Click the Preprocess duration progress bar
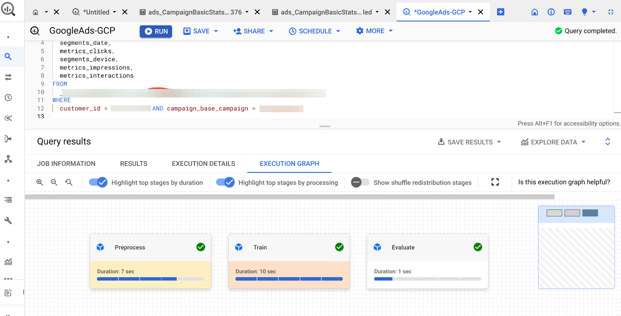621x316 pixels. click(x=151, y=279)
